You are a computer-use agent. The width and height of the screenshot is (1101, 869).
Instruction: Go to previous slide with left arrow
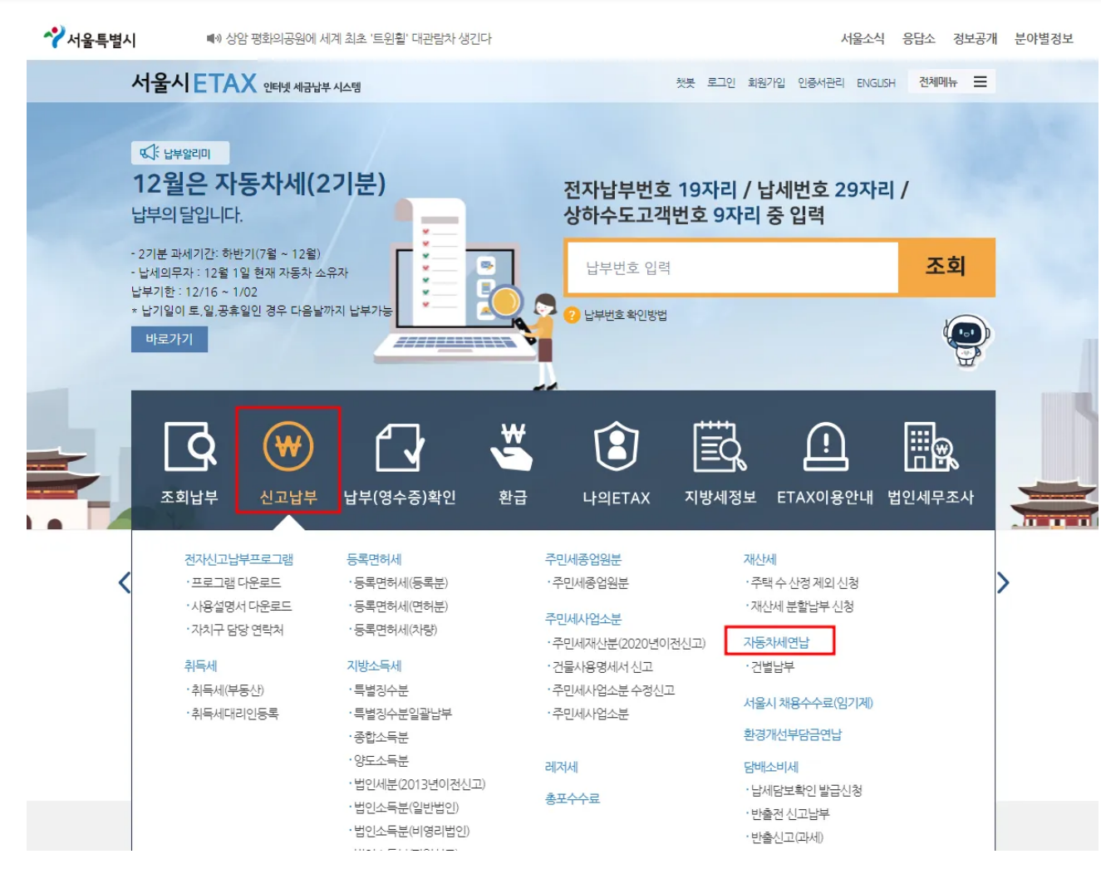click(125, 582)
